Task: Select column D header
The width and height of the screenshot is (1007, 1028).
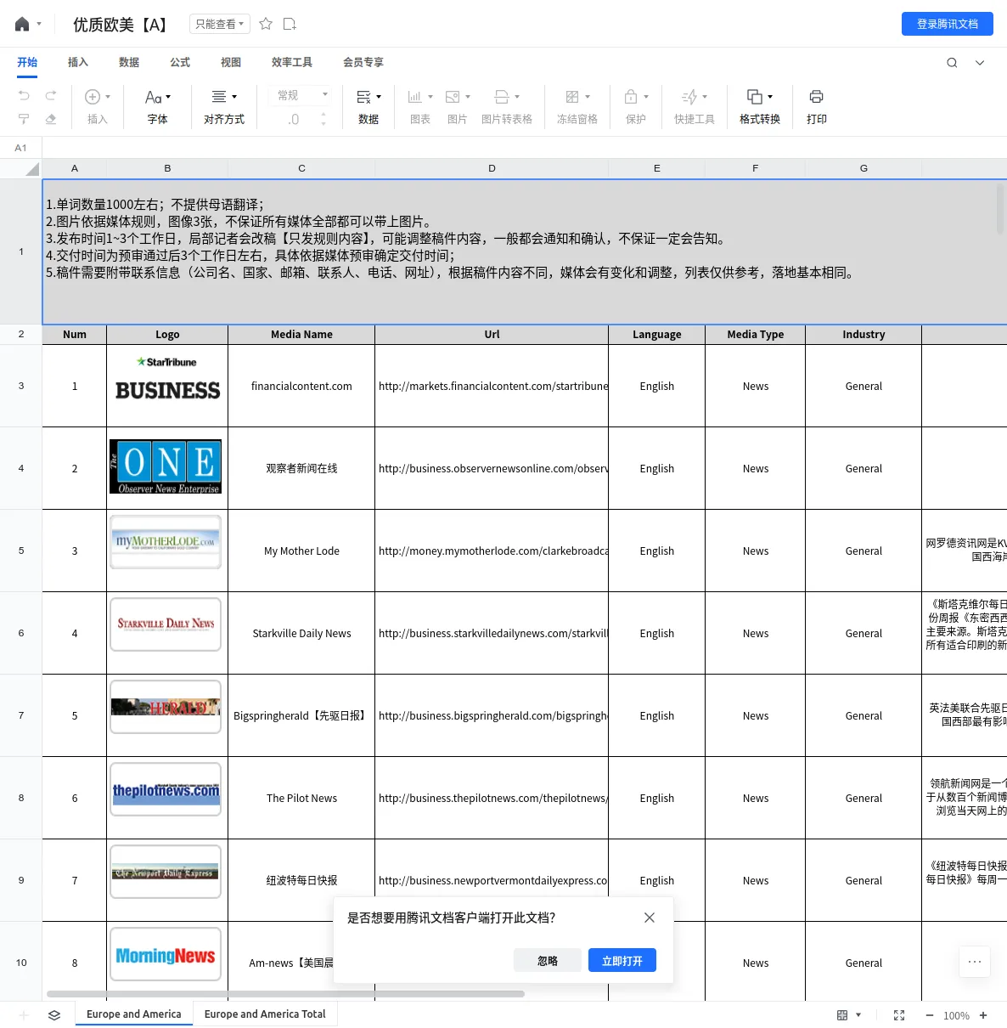Action: point(492,168)
